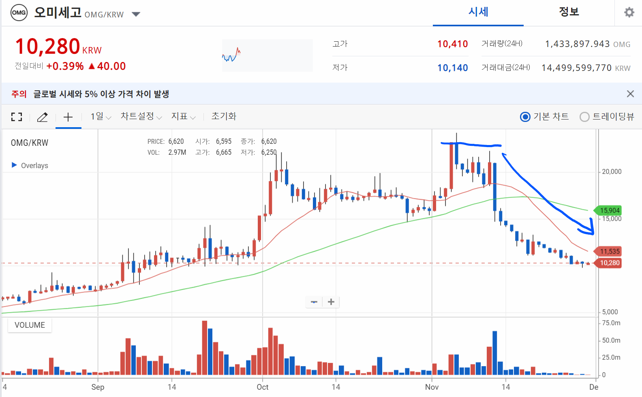Image resolution: width=642 pixels, height=397 pixels.
Task: Click the 초기화 reset button
Action: pyautogui.click(x=224, y=117)
